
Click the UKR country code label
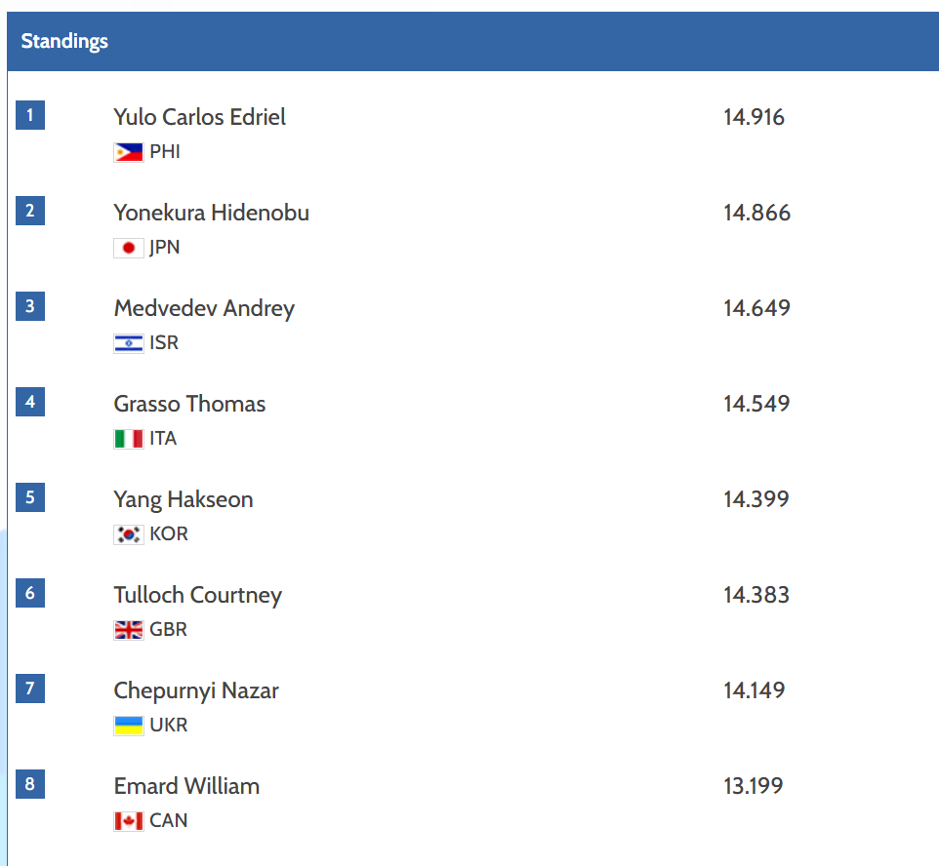[168, 726]
